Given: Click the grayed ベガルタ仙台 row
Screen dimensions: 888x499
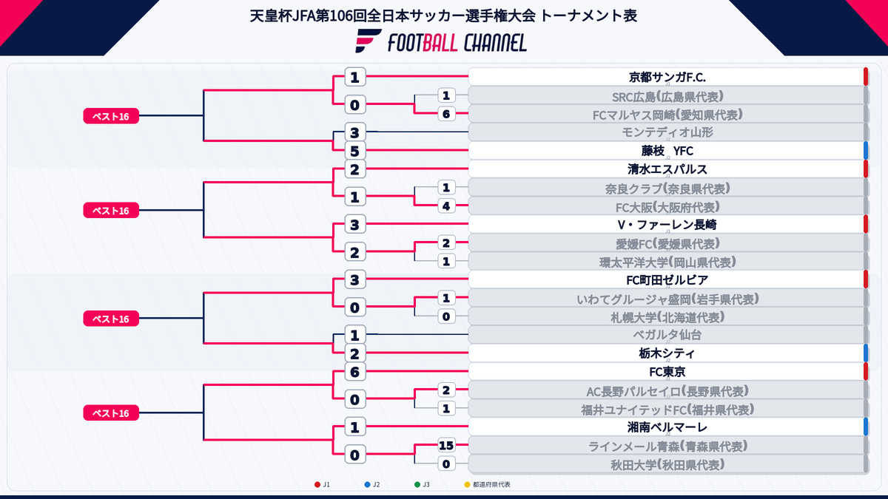Looking at the screenshot, I should coord(668,335).
